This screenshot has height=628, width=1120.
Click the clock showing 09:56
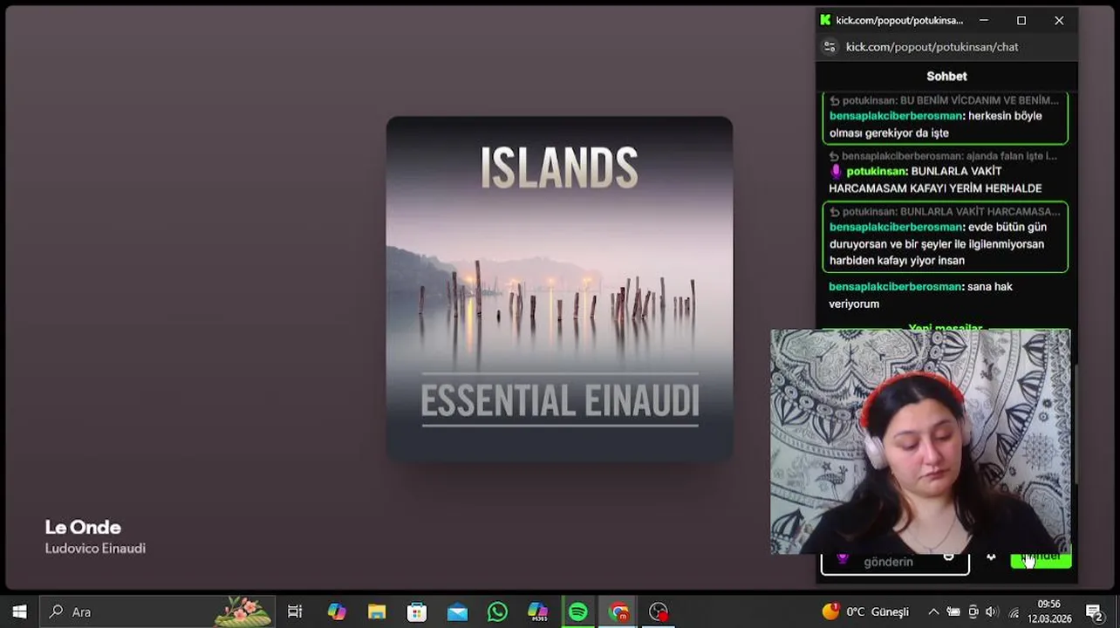(1048, 611)
